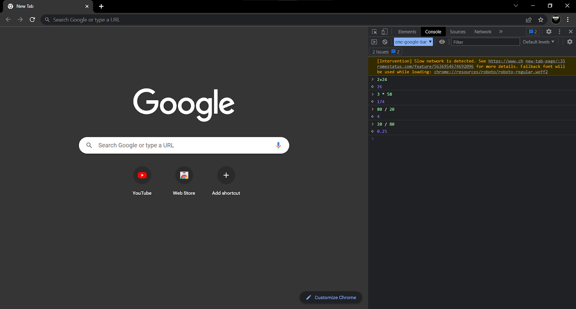
Task: Open the Elements panel tab
Action: (407, 32)
